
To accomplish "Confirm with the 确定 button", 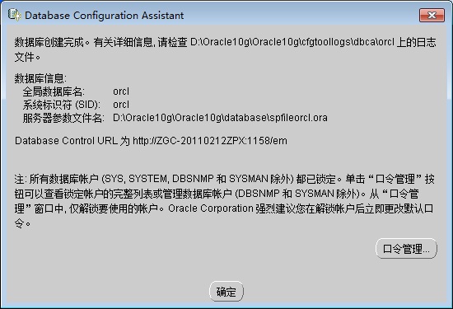I will click(x=226, y=292).
